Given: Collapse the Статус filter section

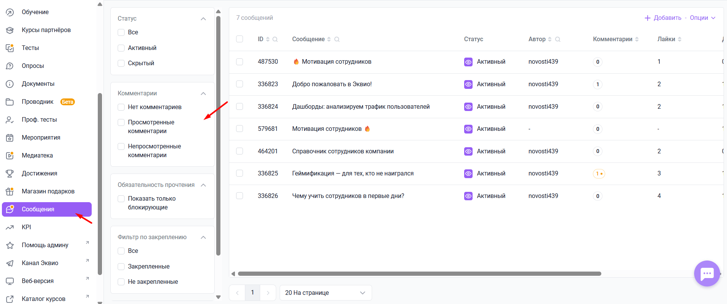Looking at the screenshot, I should (x=203, y=19).
